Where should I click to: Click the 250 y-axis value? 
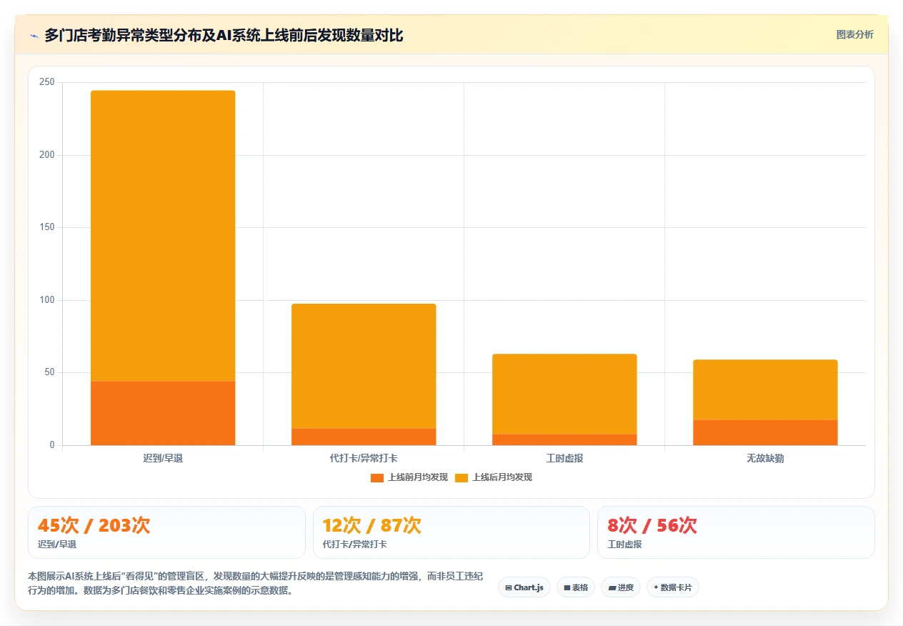[x=47, y=82]
